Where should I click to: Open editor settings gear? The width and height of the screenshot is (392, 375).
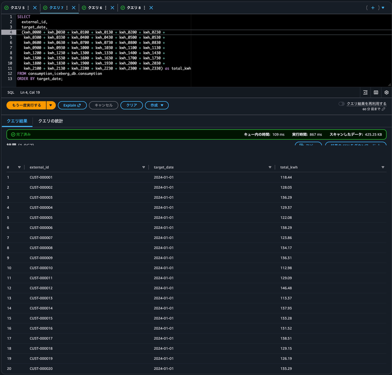click(x=387, y=93)
